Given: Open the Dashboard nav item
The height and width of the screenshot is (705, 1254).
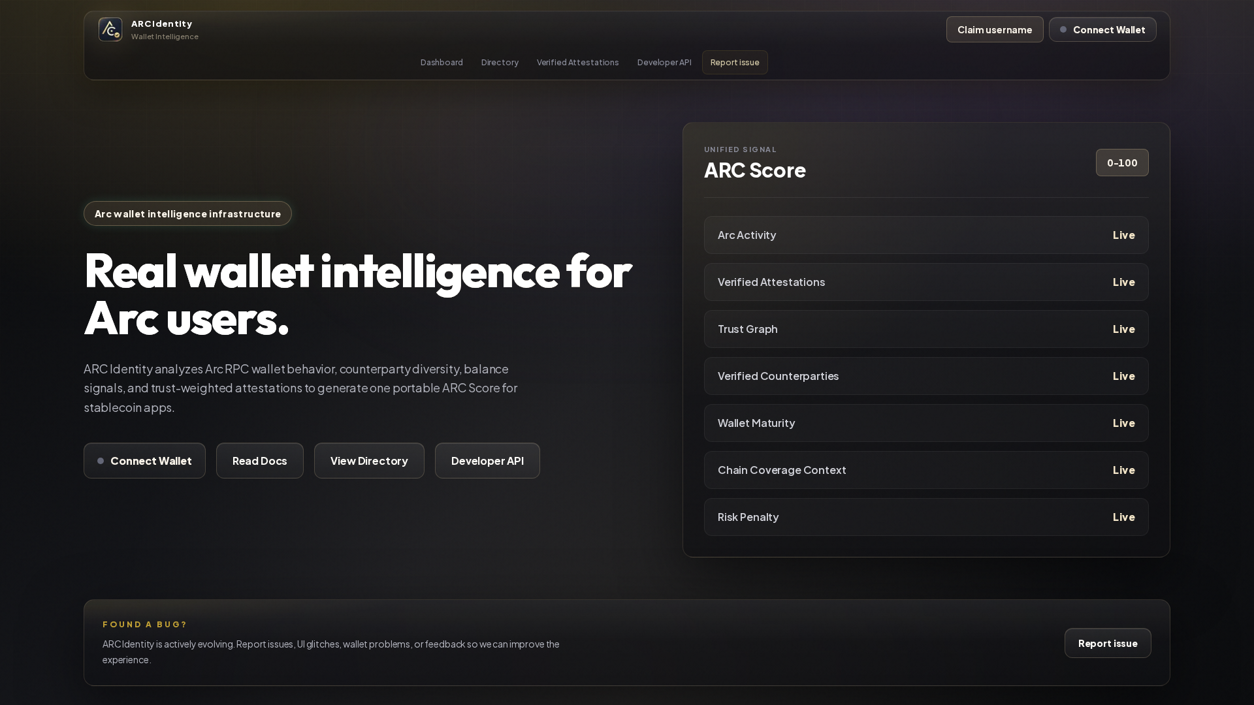Looking at the screenshot, I should 442,63.
